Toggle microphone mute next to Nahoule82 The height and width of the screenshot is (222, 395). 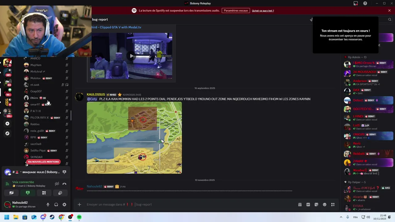(x=48, y=204)
